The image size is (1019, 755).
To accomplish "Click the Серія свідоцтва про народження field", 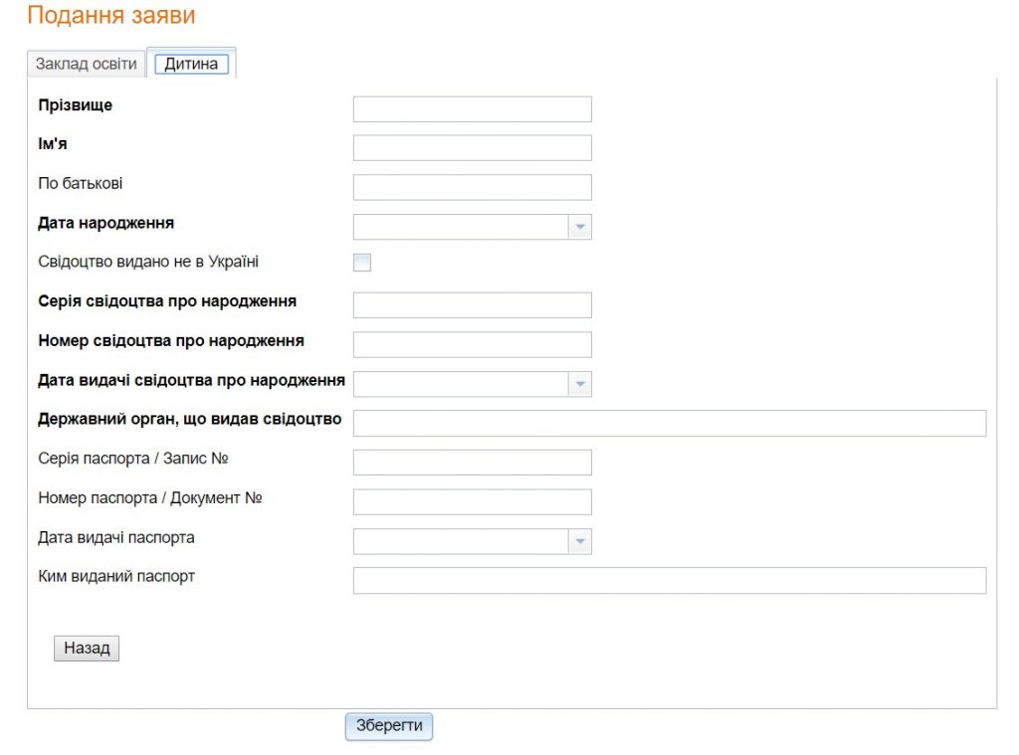I will click(x=472, y=305).
